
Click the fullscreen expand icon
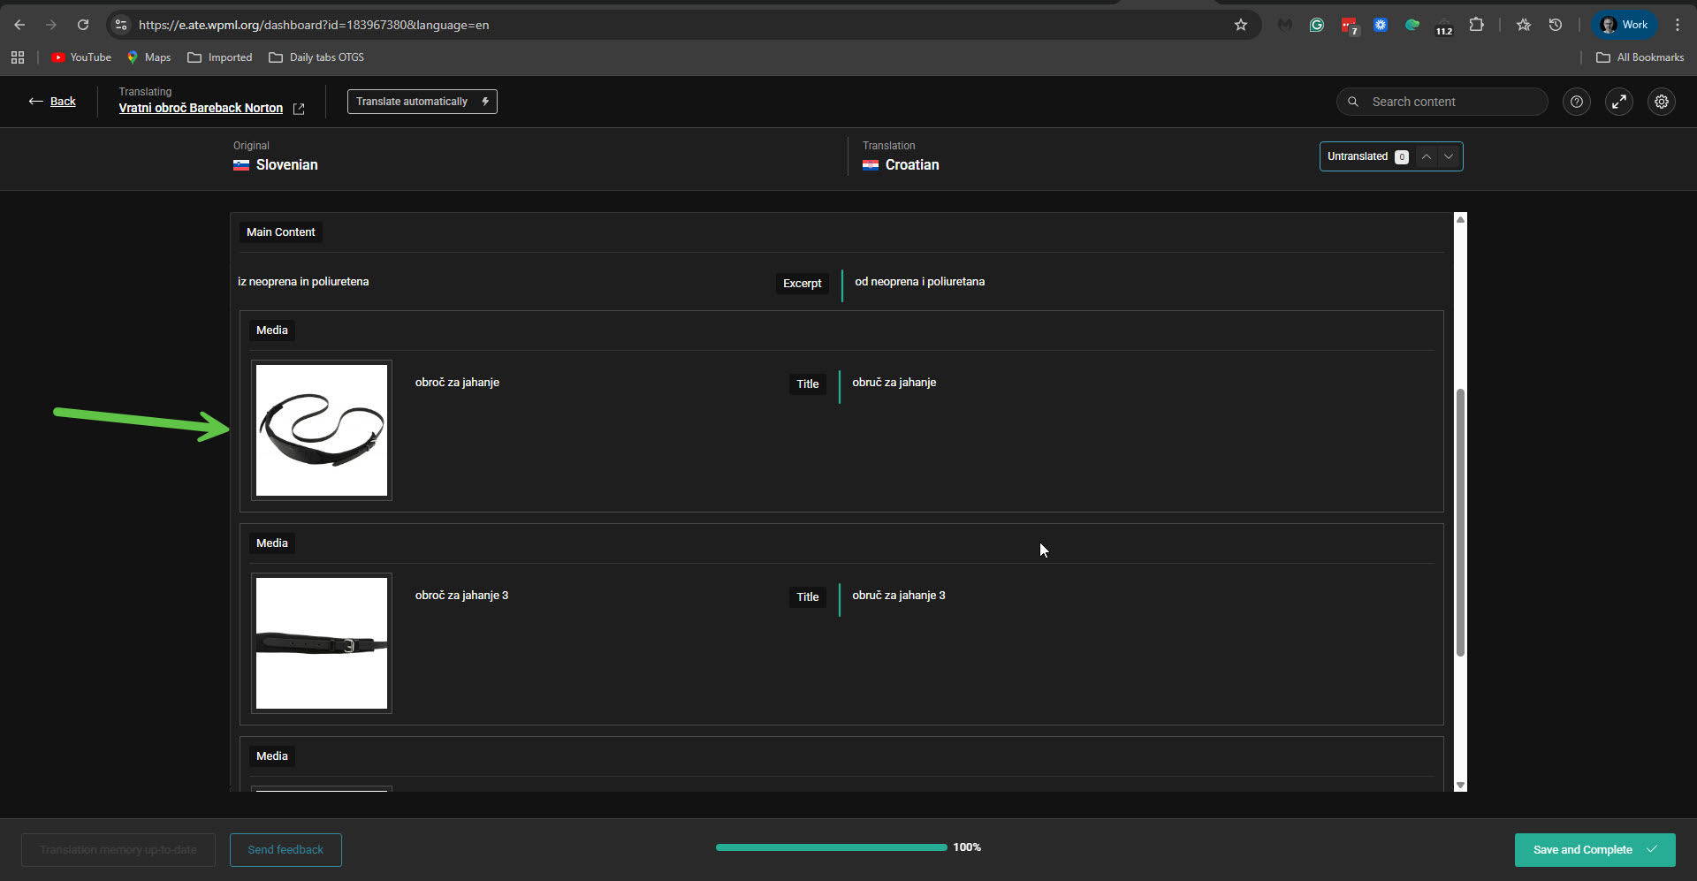tap(1618, 102)
